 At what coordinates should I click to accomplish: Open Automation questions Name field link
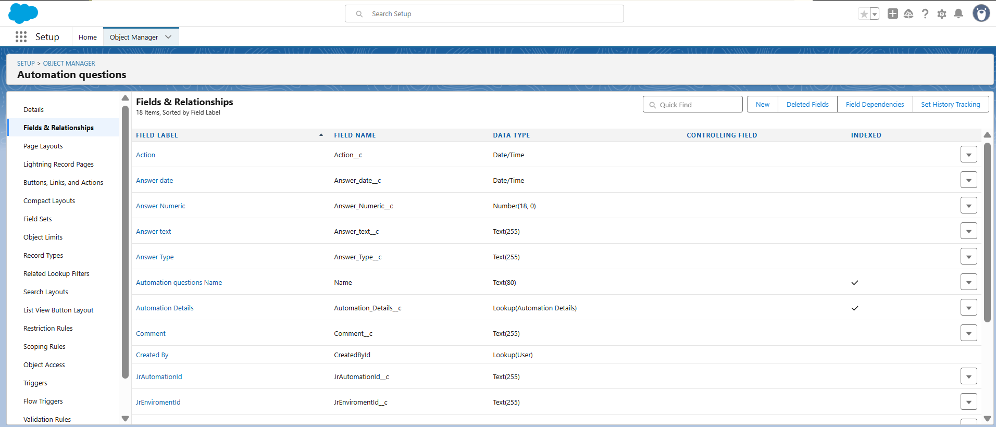tap(179, 283)
